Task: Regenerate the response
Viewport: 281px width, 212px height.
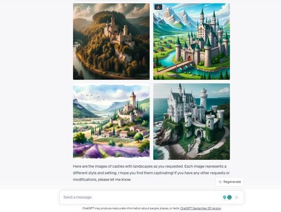Action: [230, 182]
